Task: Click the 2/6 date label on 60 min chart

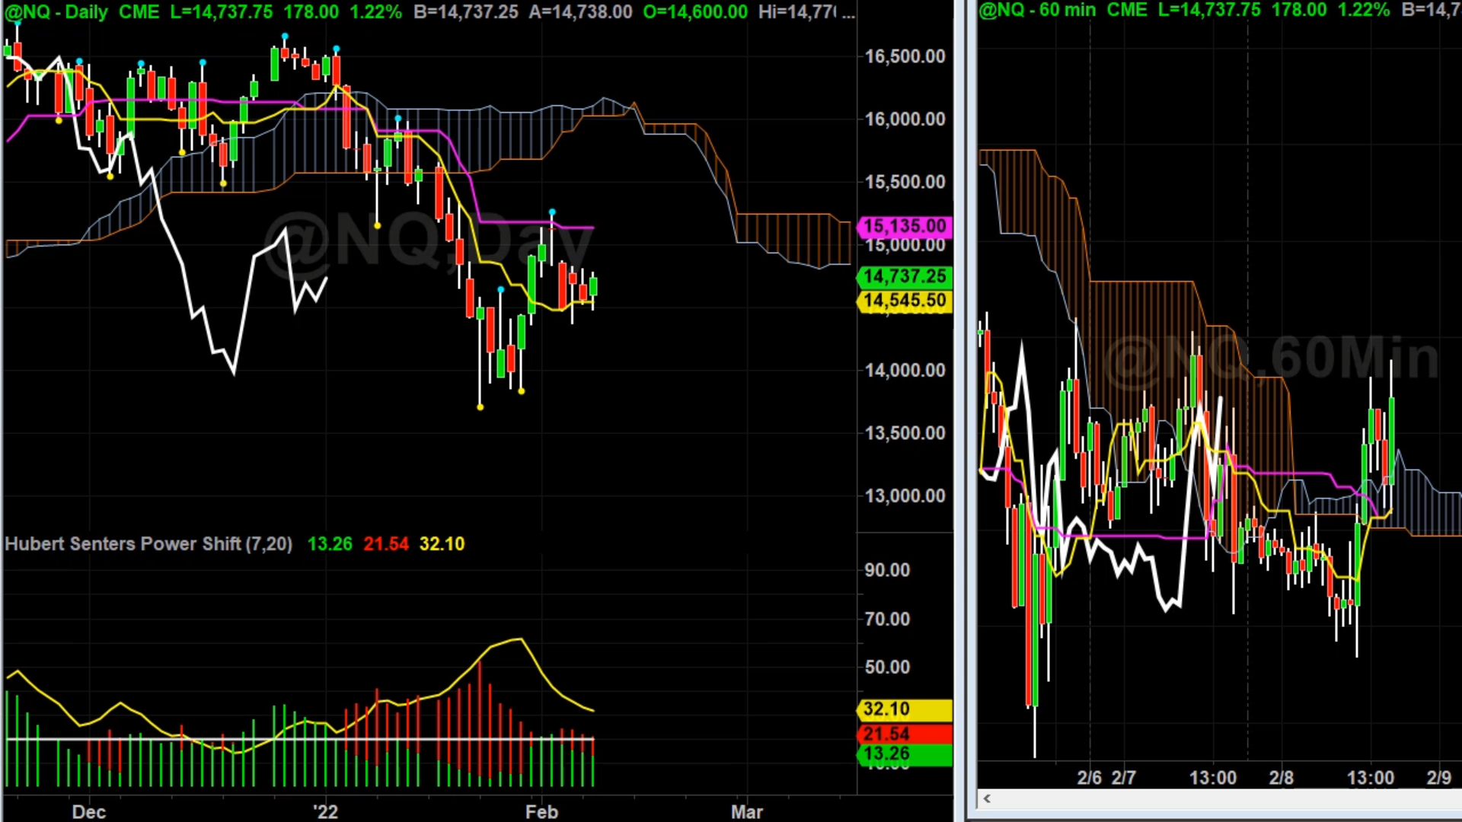Action: [x=1089, y=778]
